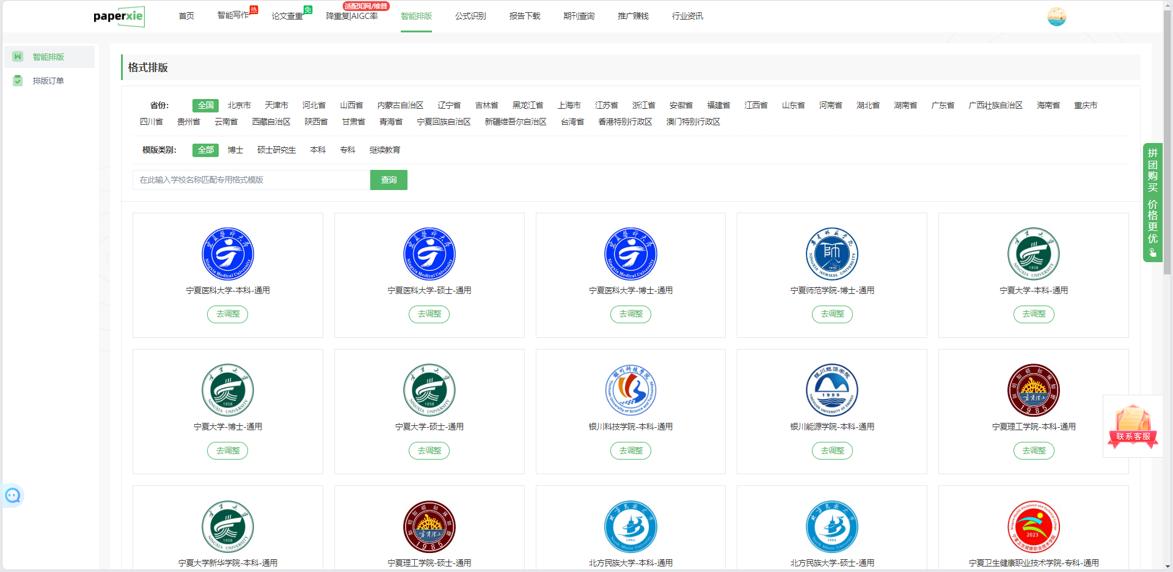Select 硕士研究生 template category filter
Image resolution: width=1173 pixels, height=572 pixels.
[x=276, y=150]
